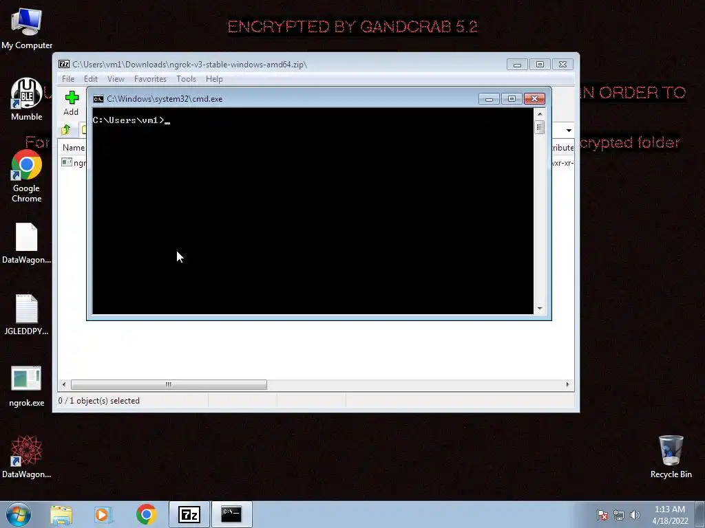Click the taskbar clock showing 1:13 AM
This screenshot has height=528, width=705.
(x=670, y=515)
